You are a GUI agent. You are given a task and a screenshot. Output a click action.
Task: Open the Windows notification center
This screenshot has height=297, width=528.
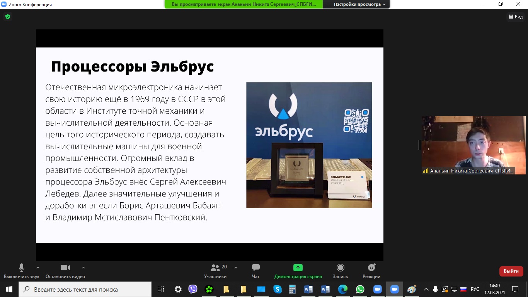tap(515, 289)
